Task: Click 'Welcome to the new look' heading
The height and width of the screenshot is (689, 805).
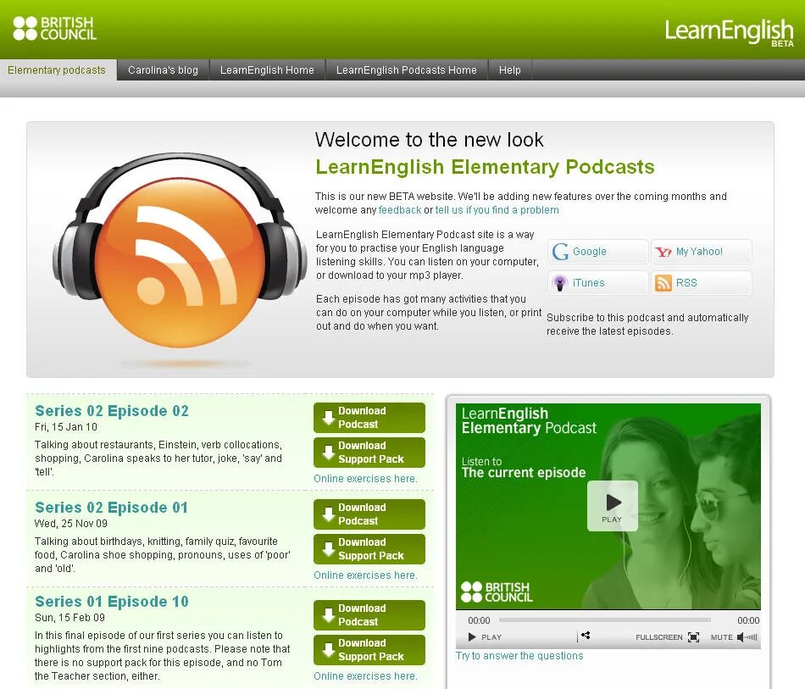Action: tap(430, 140)
